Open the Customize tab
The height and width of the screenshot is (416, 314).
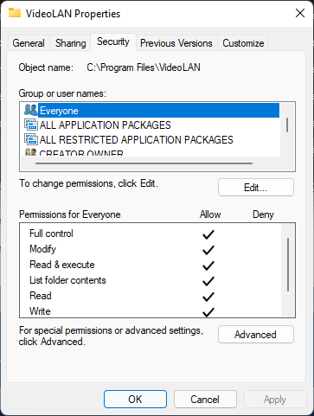(243, 43)
